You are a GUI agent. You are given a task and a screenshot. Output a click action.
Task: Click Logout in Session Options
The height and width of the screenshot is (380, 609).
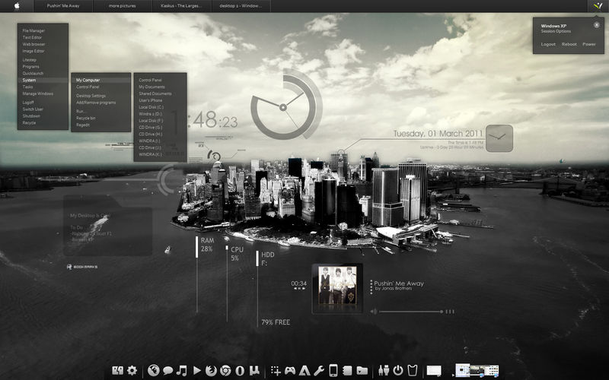[x=548, y=44]
